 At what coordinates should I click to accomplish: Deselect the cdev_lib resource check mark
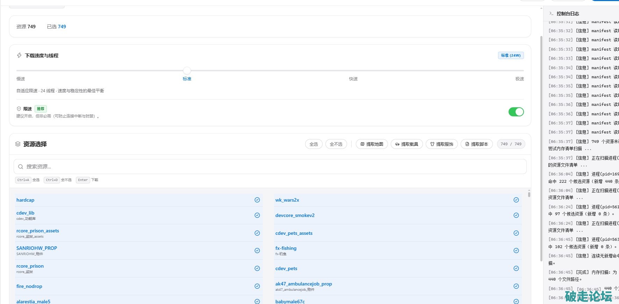[257, 215]
